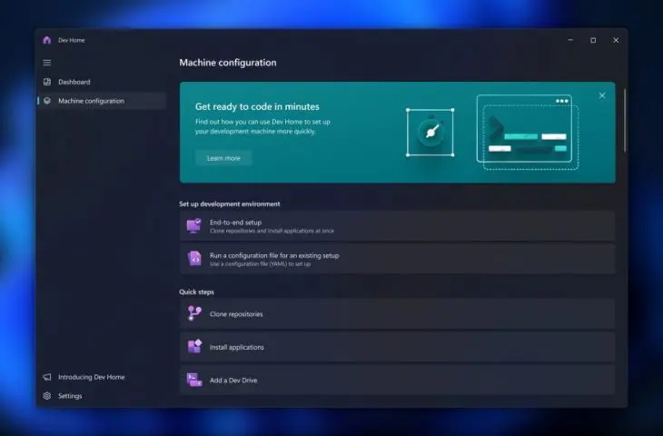The image size is (663, 436).
Task: Click the Get ready to code in minutes title
Action: pyautogui.click(x=257, y=106)
